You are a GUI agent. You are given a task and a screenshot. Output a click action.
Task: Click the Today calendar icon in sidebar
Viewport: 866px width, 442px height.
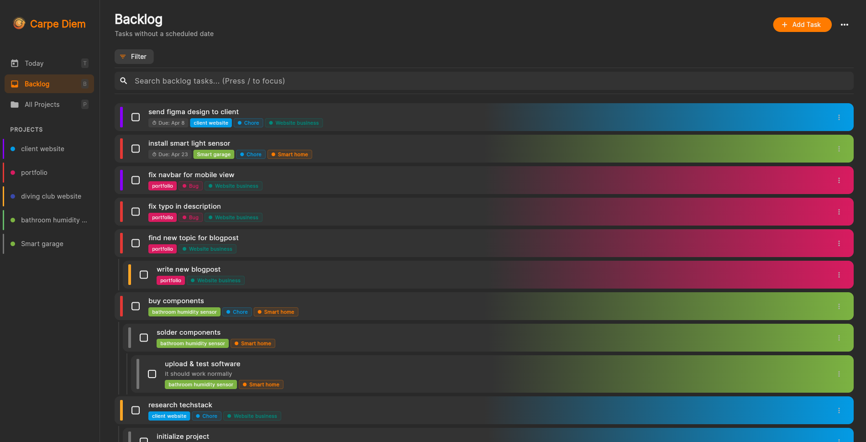15,63
